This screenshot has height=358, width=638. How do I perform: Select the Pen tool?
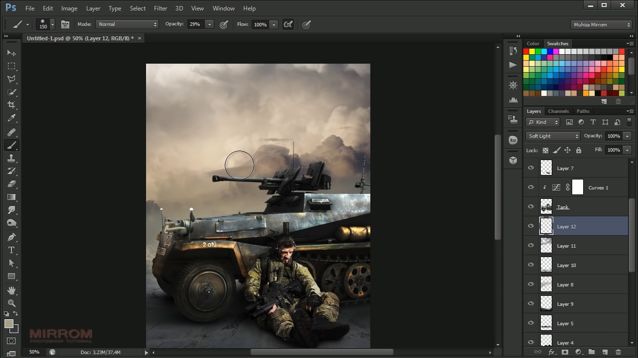click(11, 237)
